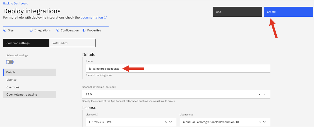Click the external link icon beside documentation

pos(105,18)
